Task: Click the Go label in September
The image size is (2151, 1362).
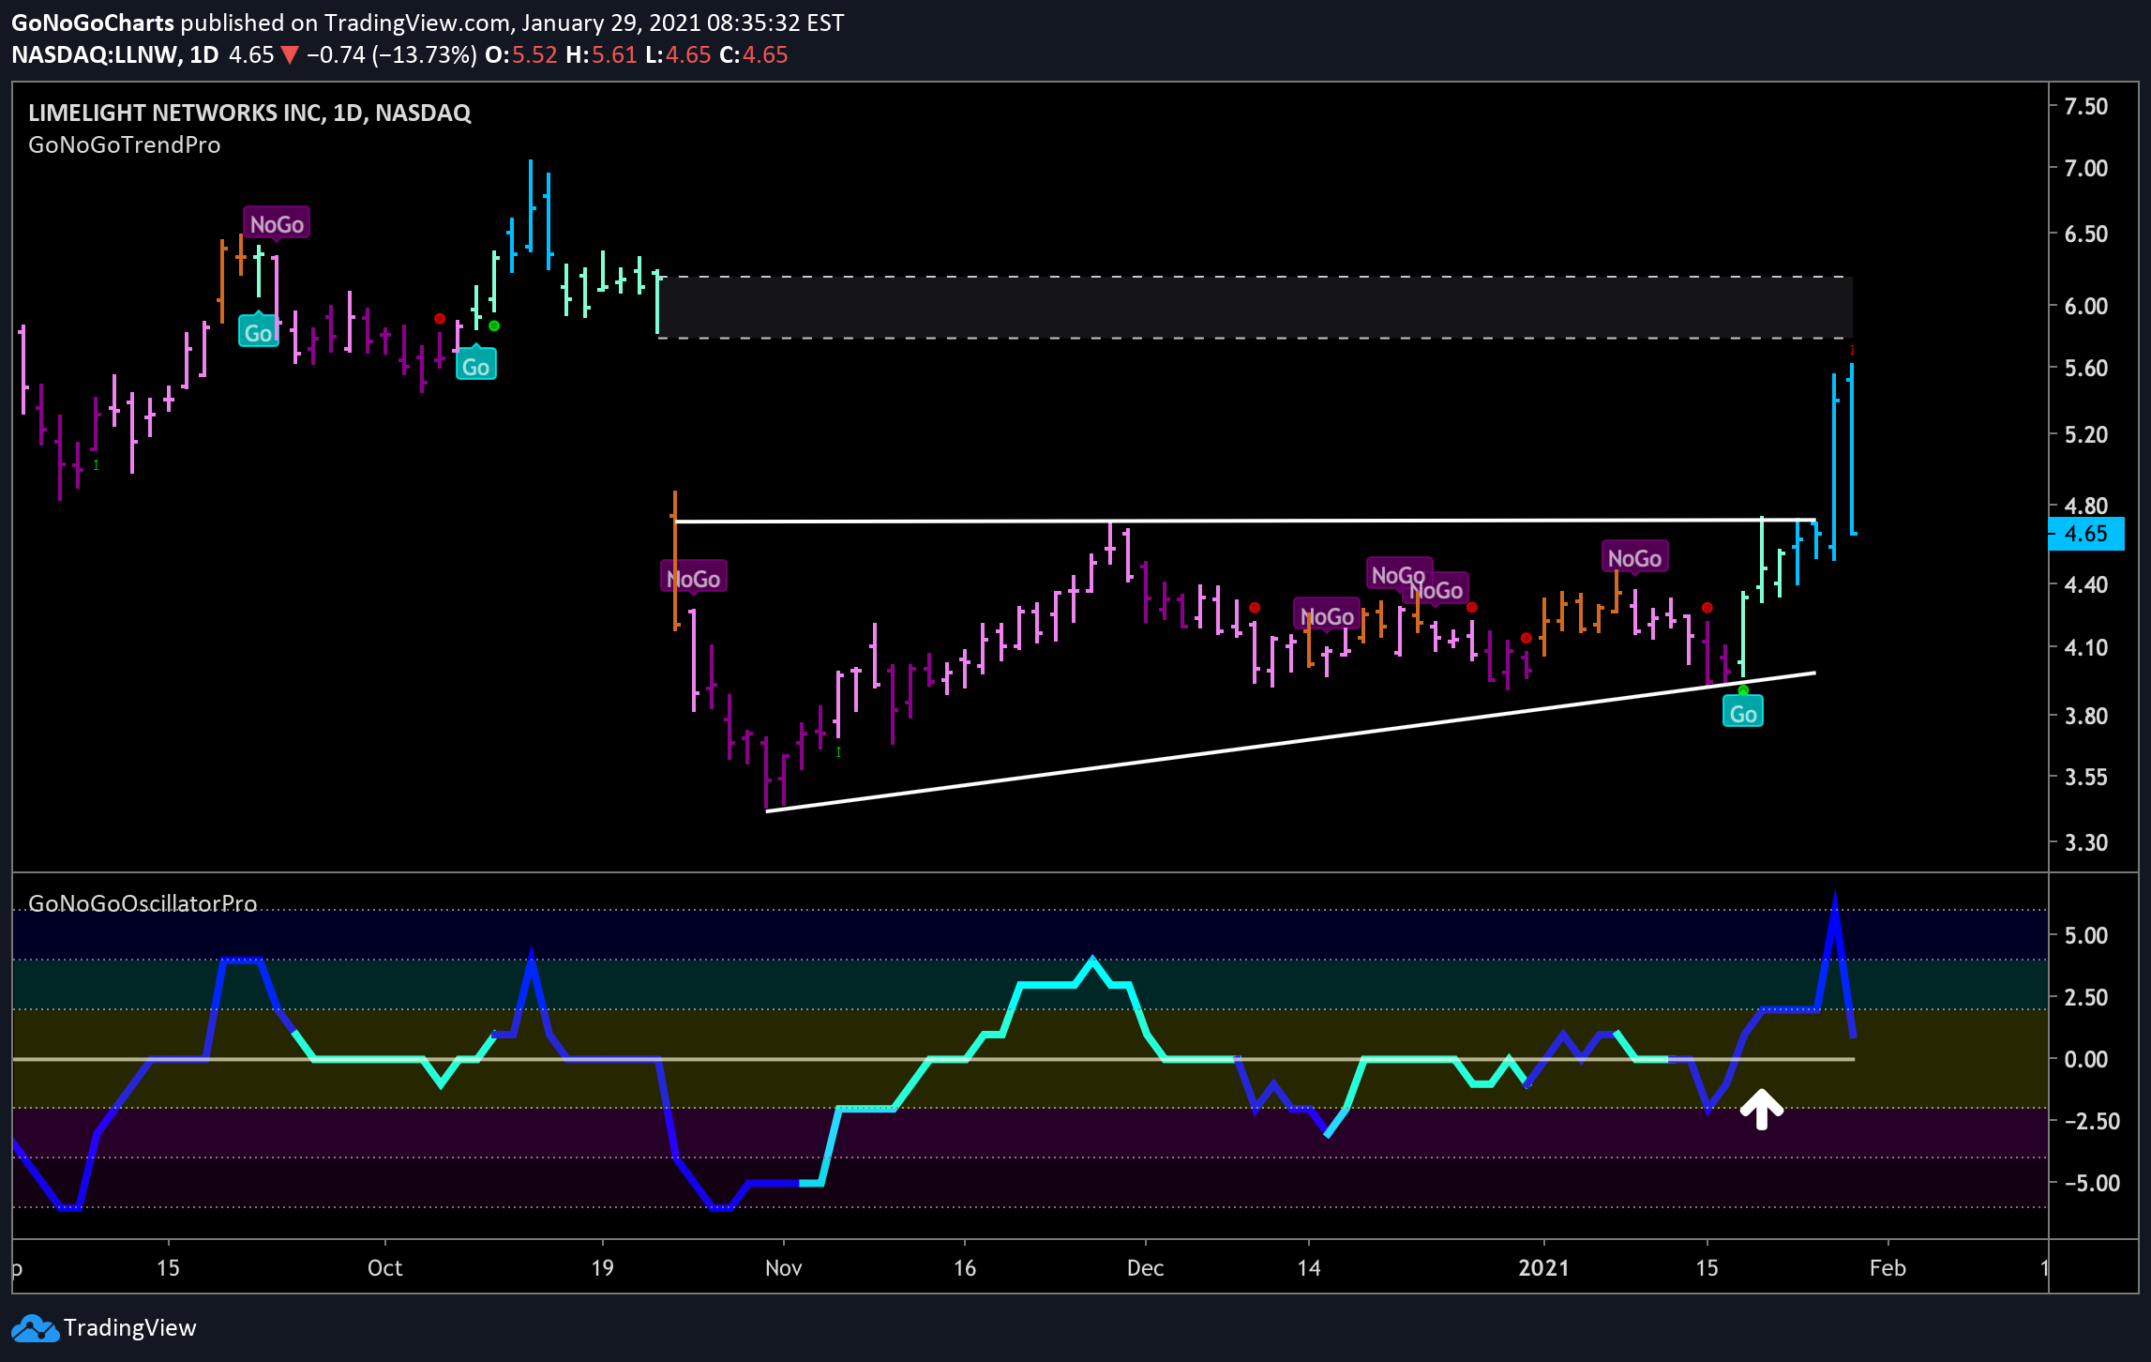Action: click(x=258, y=331)
